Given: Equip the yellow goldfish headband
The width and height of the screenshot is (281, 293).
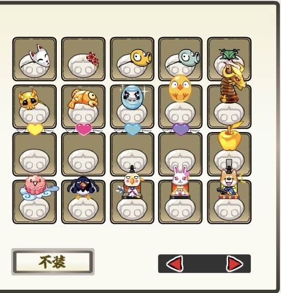Looking at the screenshot, I should pyautogui.click(x=132, y=59).
